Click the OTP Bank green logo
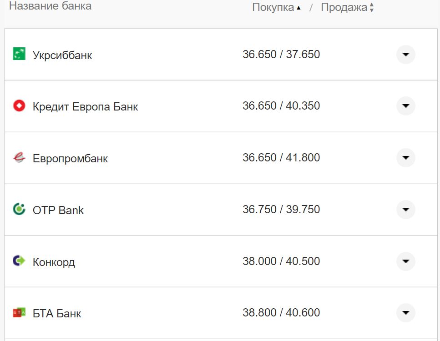 tap(19, 210)
